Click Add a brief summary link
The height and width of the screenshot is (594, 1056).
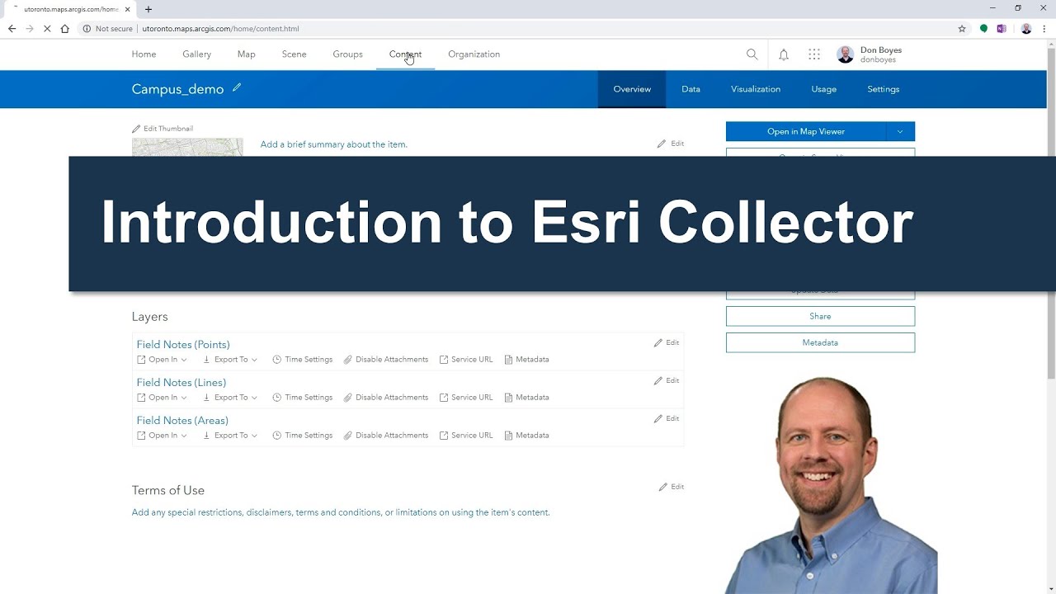click(x=333, y=144)
